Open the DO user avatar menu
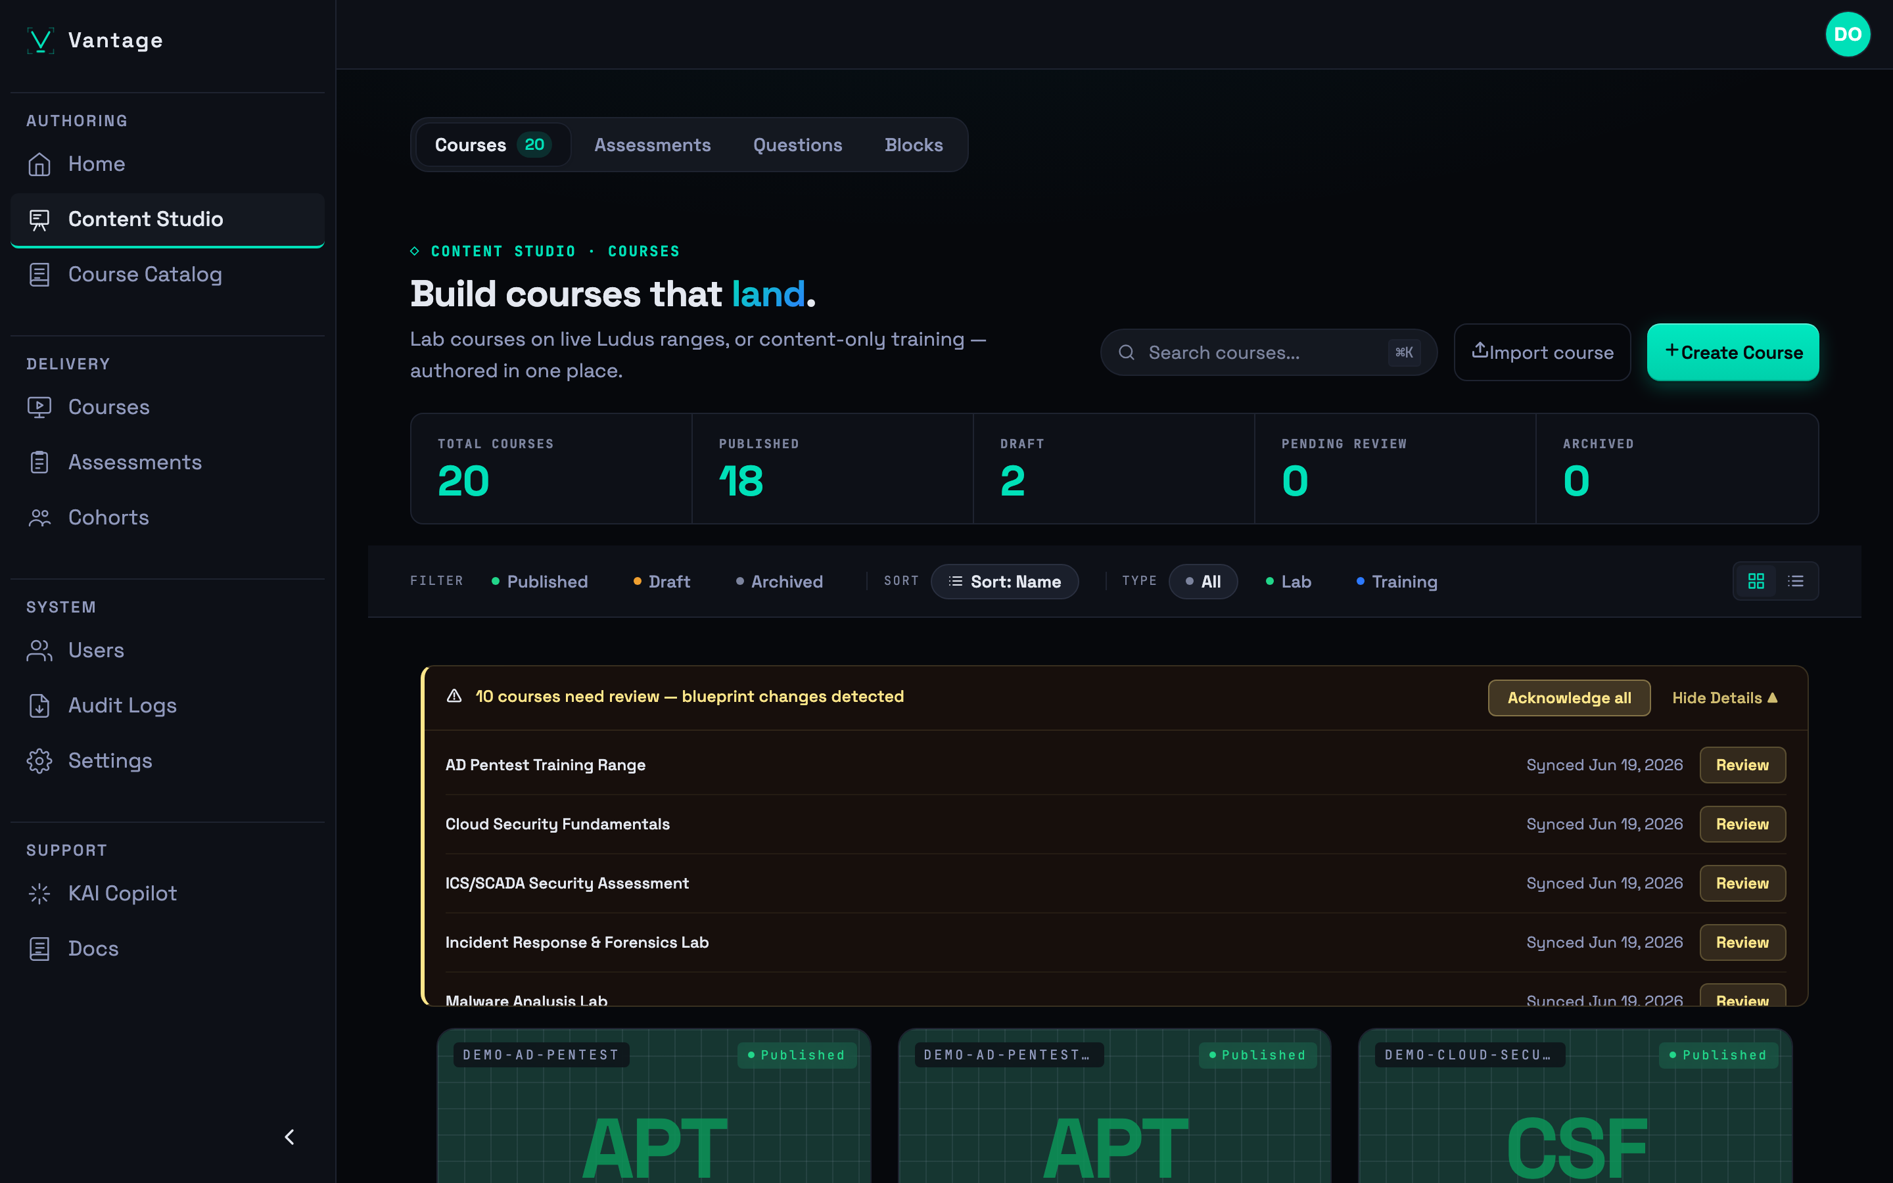This screenshot has width=1893, height=1183. 1847,34
